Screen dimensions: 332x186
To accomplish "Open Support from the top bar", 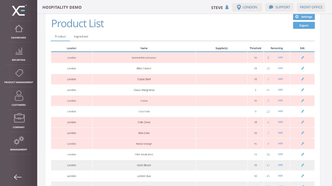I will tap(279, 7).
